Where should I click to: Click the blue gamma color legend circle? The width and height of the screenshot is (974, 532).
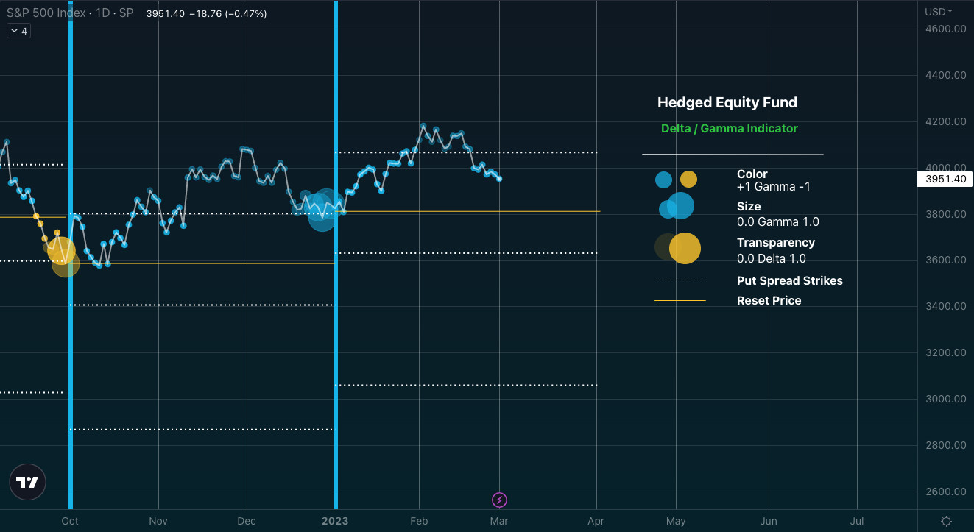tap(663, 180)
